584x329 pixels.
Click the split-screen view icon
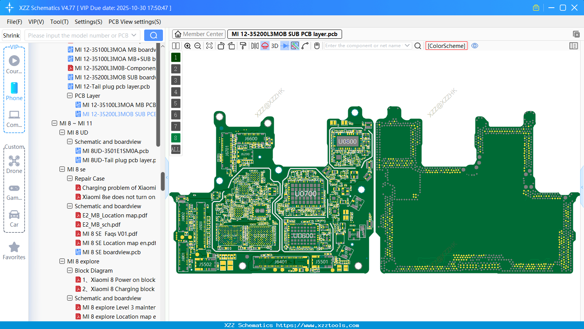(x=176, y=46)
